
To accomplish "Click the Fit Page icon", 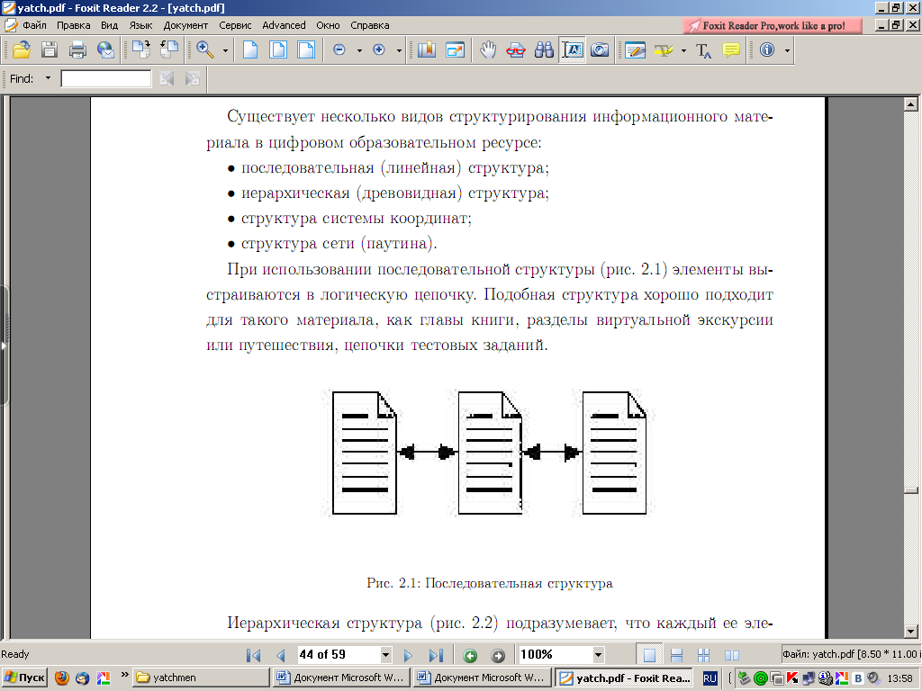I will pos(278,50).
